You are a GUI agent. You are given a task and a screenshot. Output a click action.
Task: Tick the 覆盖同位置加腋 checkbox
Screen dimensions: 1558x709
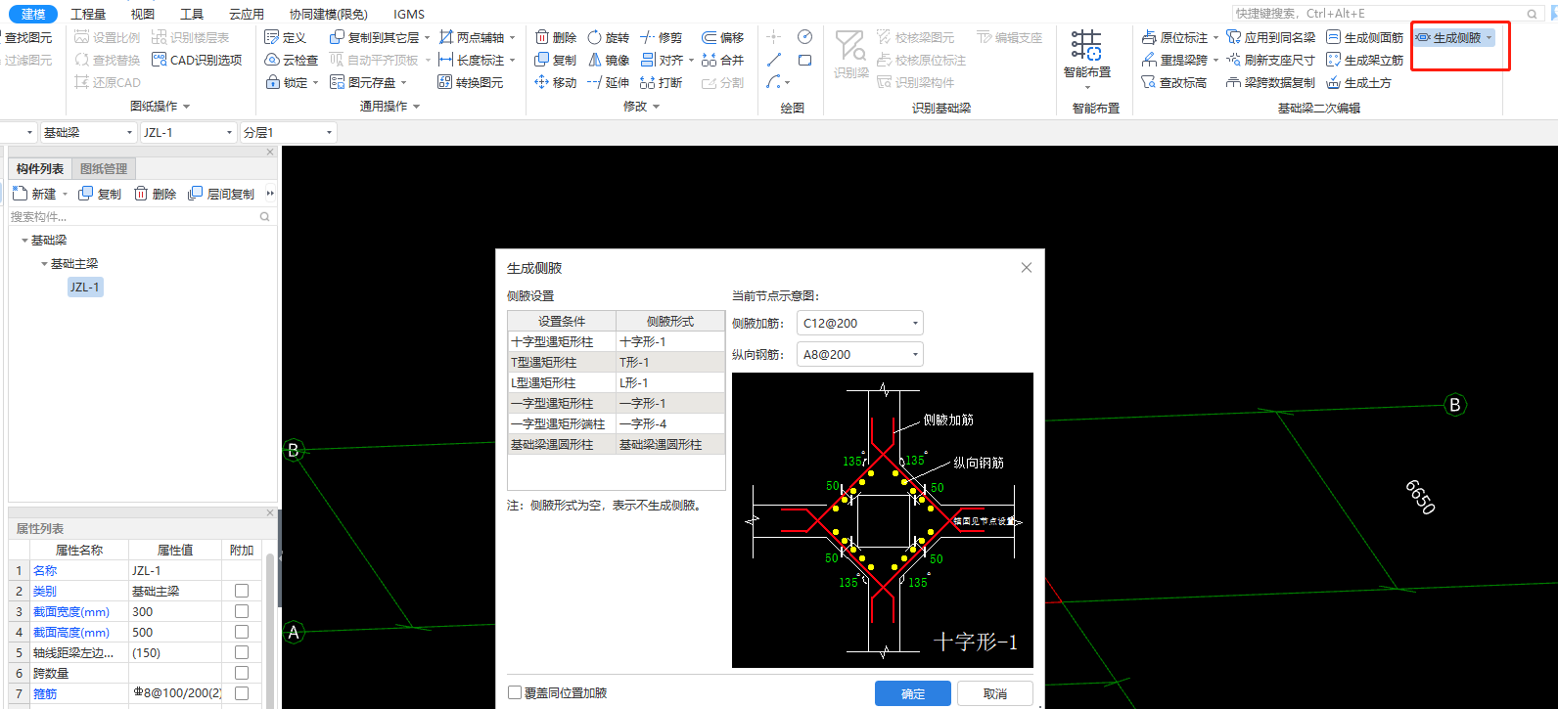click(515, 692)
